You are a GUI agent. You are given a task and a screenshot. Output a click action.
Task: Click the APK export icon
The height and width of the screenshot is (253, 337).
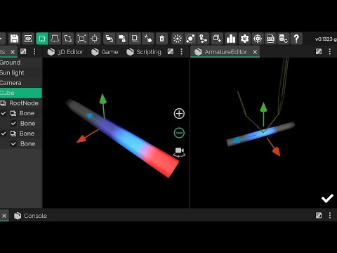click(270, 39)
